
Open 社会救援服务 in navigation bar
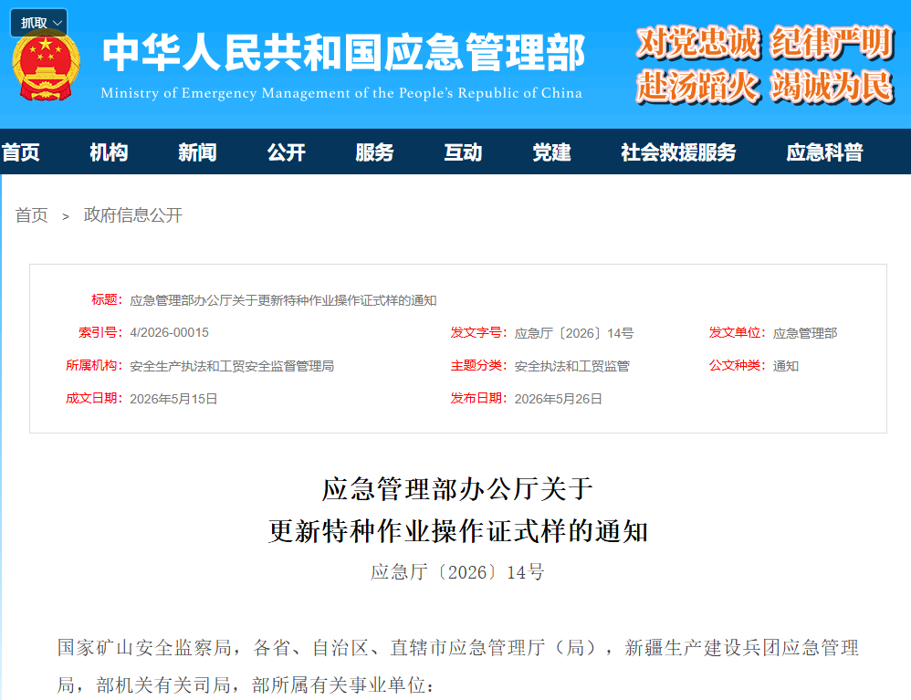(678, 152)
